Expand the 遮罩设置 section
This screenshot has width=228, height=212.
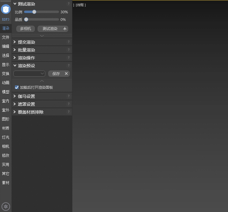point(15,104)
